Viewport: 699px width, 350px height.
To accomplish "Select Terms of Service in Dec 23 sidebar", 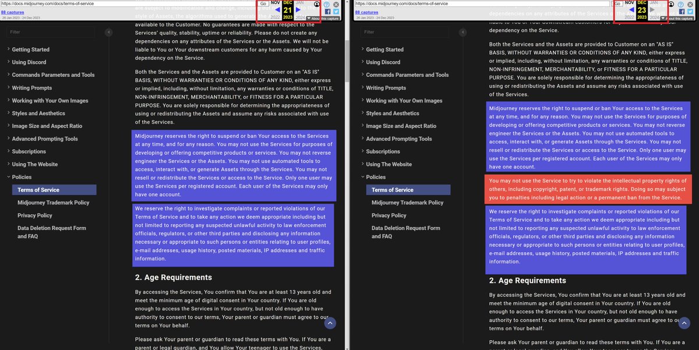I will 408,190.
